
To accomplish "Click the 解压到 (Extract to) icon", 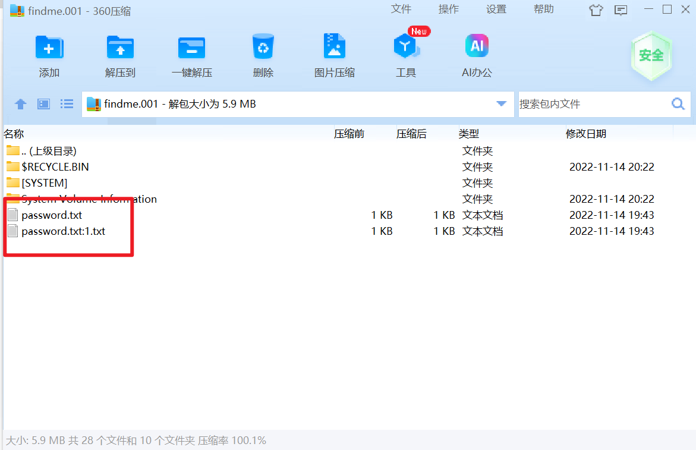I will click(x=120, y=48).
